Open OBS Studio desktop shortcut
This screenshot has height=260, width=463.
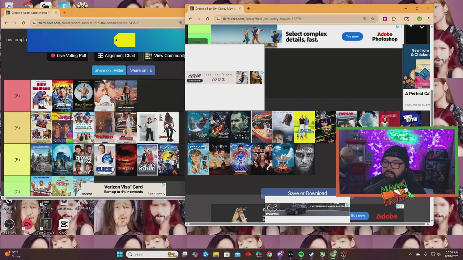click(9, 226)
